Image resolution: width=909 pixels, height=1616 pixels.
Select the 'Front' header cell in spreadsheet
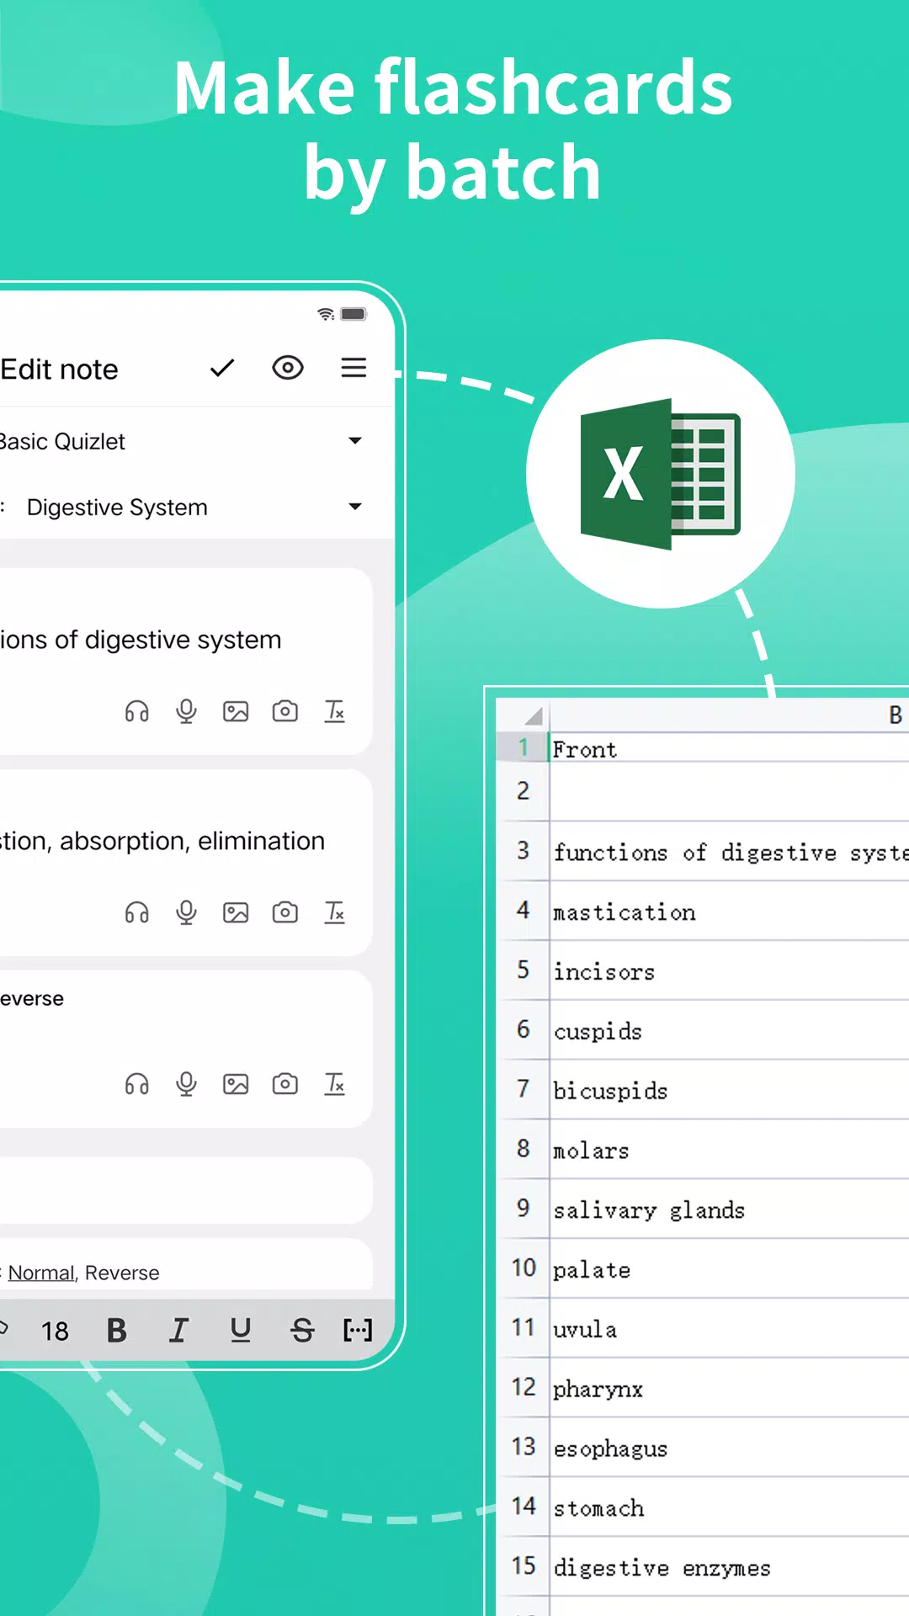point(729,748)
